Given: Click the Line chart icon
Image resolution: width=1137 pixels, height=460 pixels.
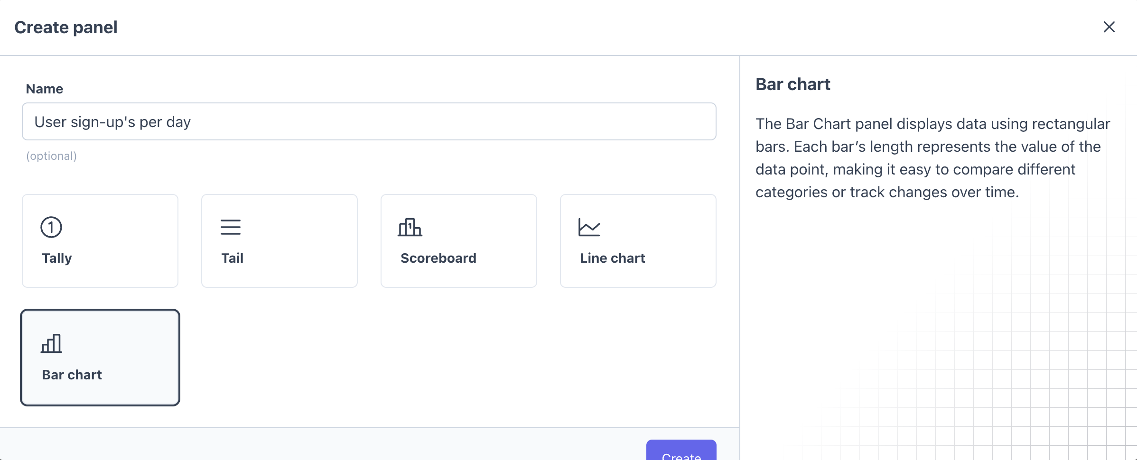Looking at the screenshot, I should (589, 227).
